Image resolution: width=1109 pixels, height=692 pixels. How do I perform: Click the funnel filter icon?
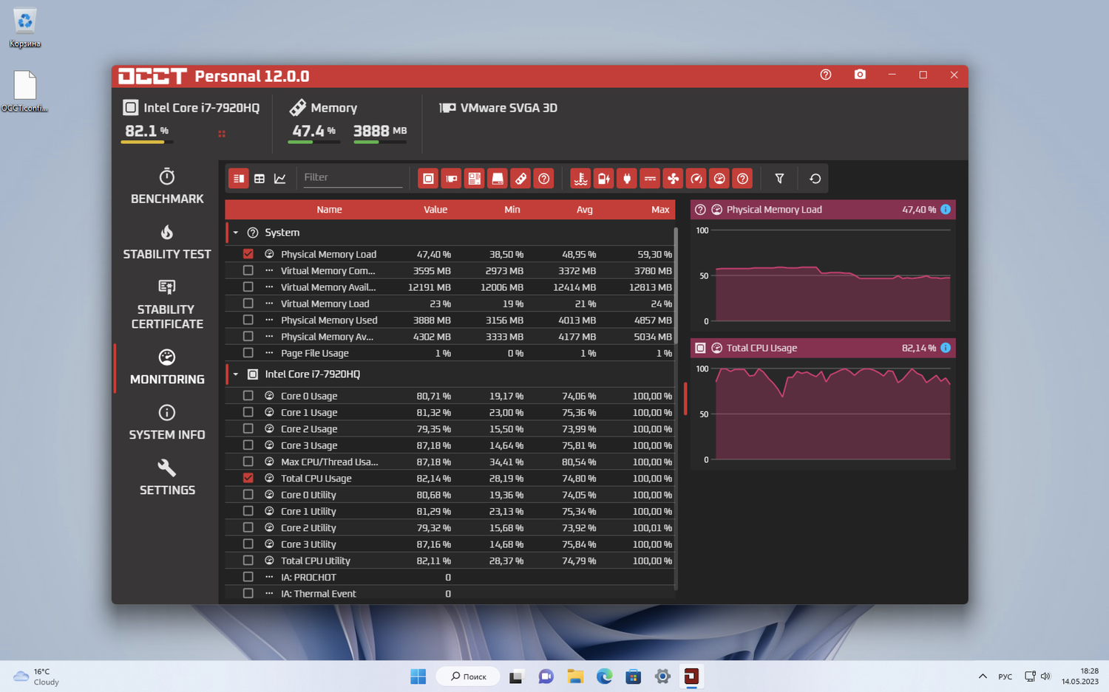(779, 178)
